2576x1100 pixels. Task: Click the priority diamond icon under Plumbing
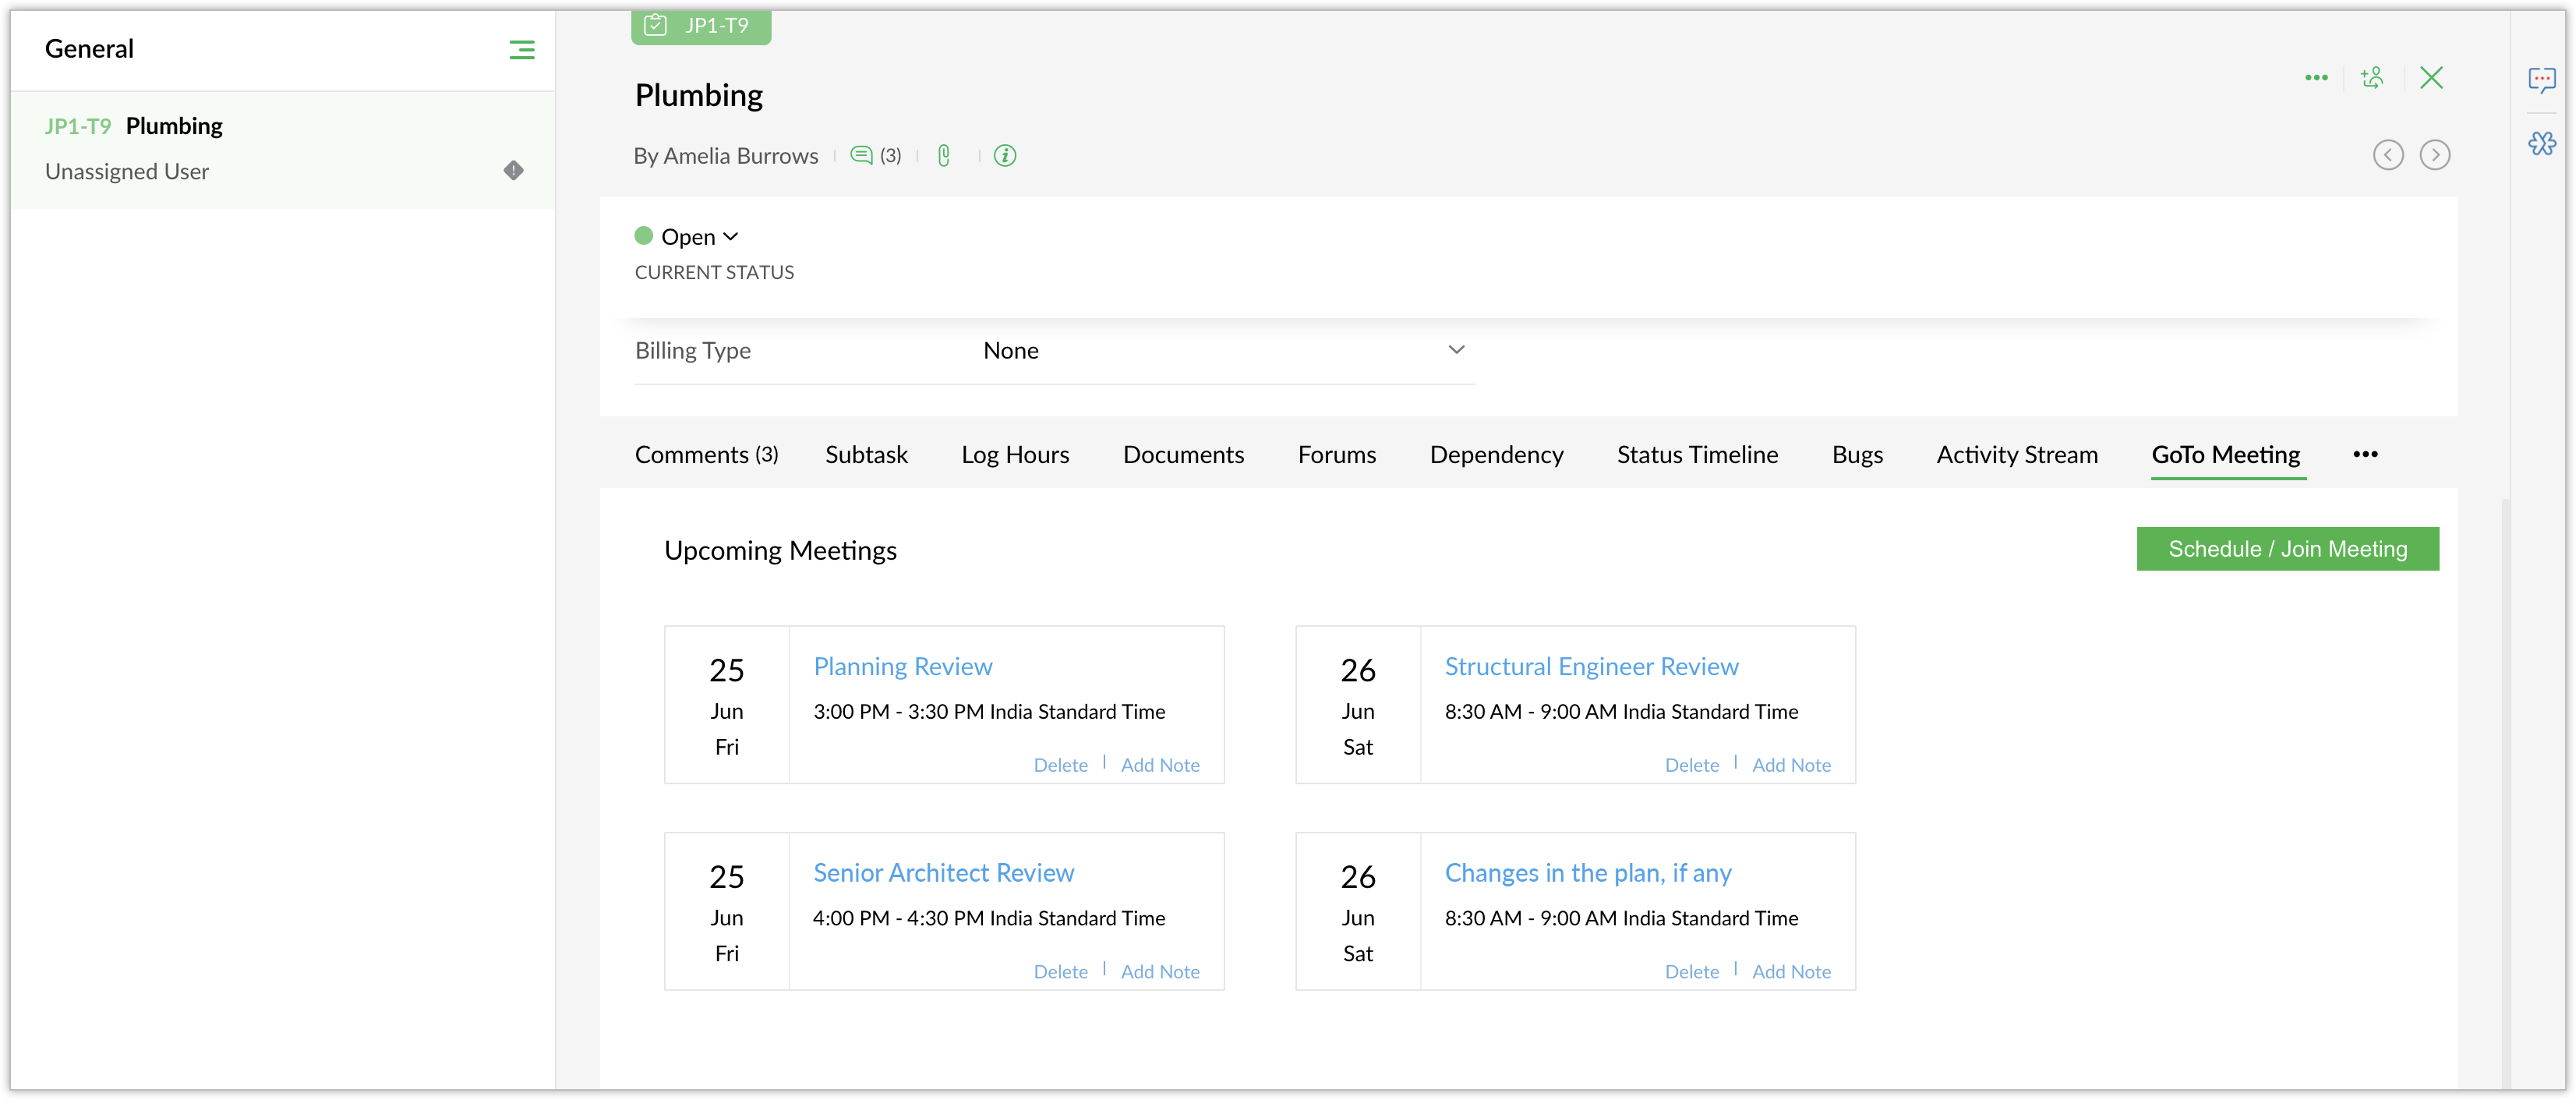(x=513, y=171)
